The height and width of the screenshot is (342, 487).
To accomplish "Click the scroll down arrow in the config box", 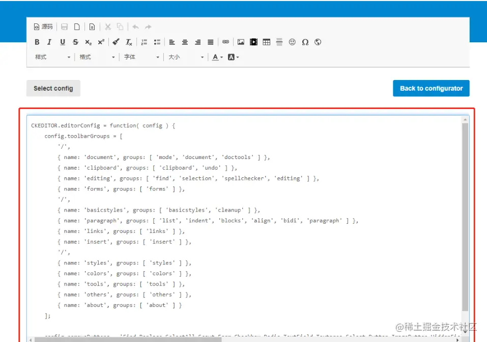I will click(465, 332).
